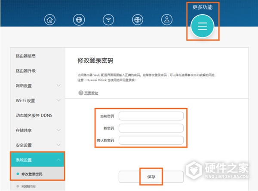Click the 更多功能 label text
Image resolution: width=258 pixels, height=191 pixels.
point(203,7)
